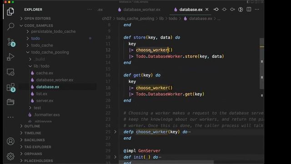This screenshot has height=164, width=291.
Task: Open the Accounts menu icon
Action: (x=10, y=141)
